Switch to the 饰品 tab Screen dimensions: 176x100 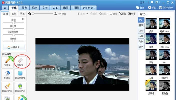click(x=35, y=8)
